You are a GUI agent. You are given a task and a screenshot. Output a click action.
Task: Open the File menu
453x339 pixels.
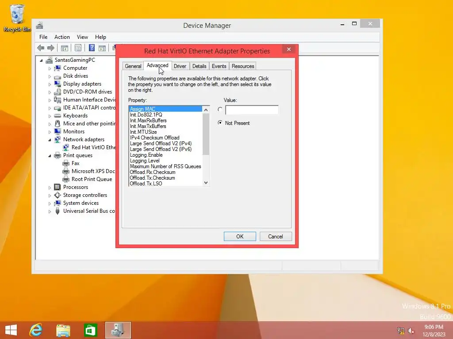click(x=43, y=37)
